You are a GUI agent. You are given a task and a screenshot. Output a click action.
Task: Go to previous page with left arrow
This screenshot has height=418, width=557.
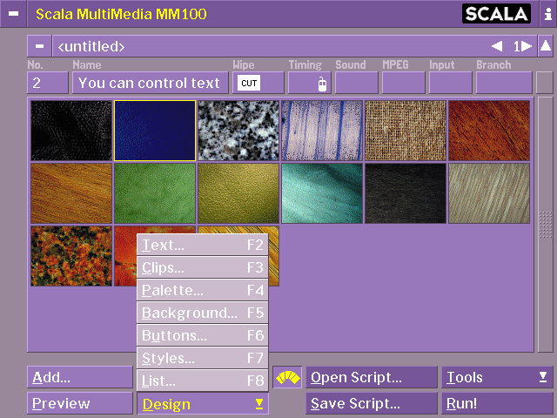coord(496,46)
